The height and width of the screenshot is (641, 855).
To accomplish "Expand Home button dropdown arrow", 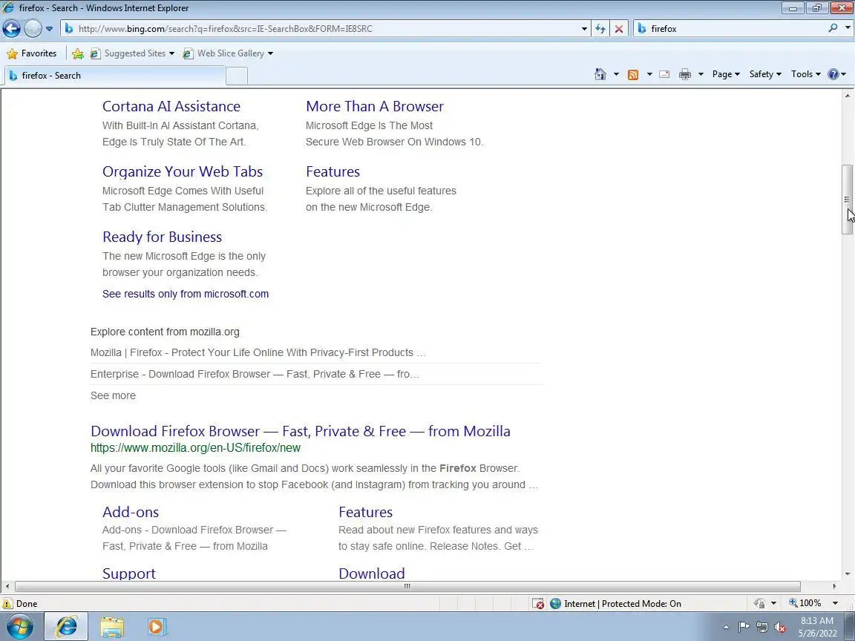I will (x=616, y=74).
